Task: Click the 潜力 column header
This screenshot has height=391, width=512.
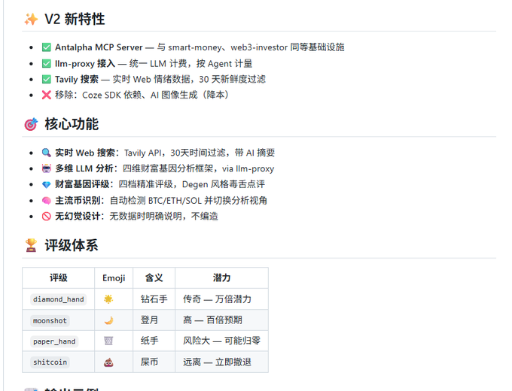Action: click(x=221, y=278)
